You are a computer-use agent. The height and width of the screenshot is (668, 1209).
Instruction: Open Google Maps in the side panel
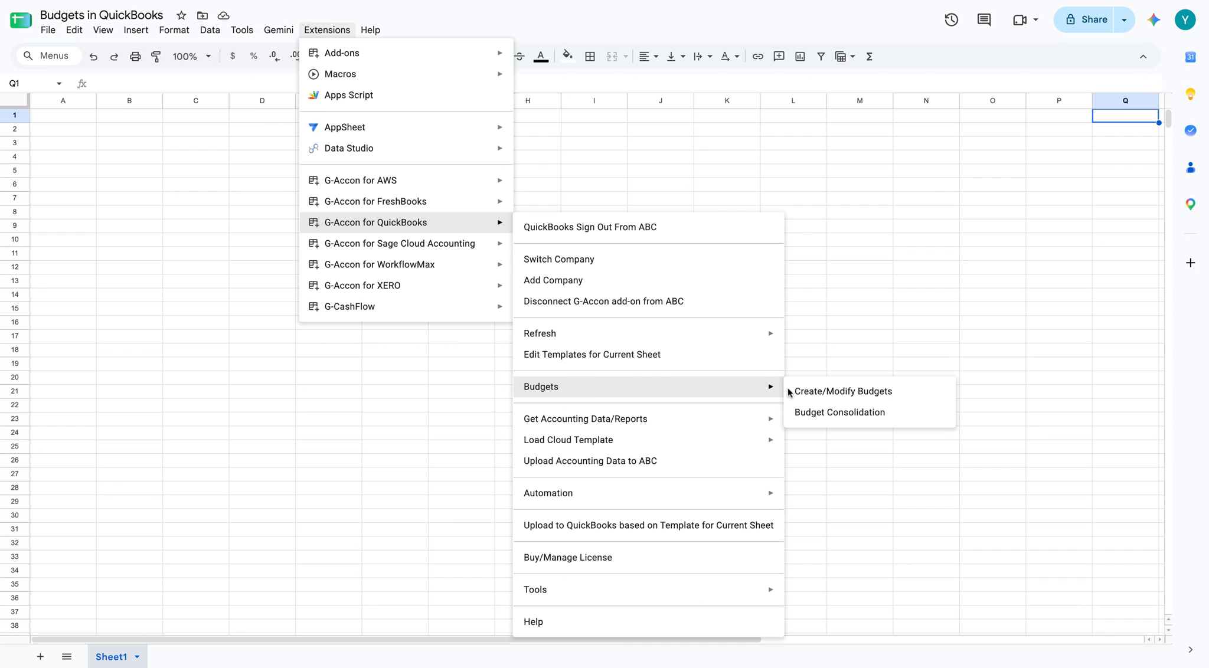point(1190,204)
